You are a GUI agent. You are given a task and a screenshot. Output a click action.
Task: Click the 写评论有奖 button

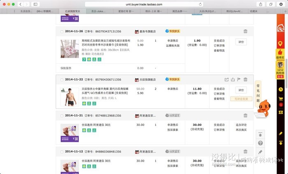[241, 99]
